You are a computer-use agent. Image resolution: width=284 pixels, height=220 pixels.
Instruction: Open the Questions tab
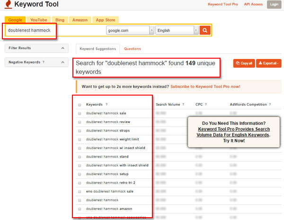tap(133, 49)
